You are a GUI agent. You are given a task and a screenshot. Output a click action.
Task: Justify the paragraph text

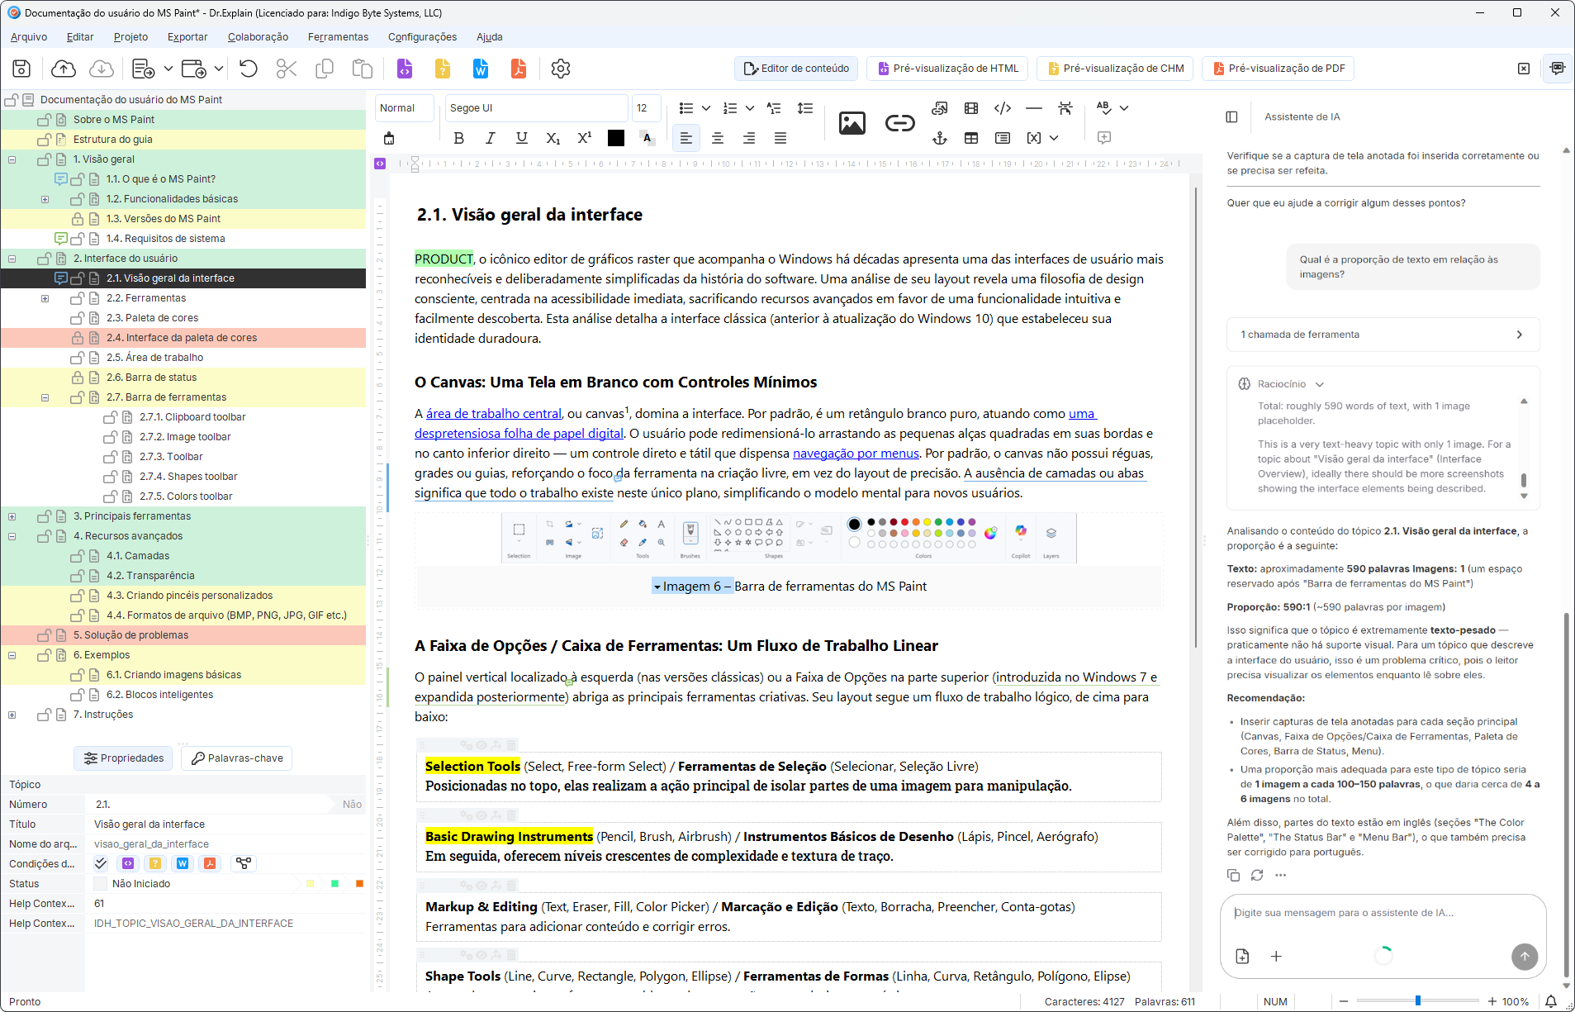coord(780,138)
